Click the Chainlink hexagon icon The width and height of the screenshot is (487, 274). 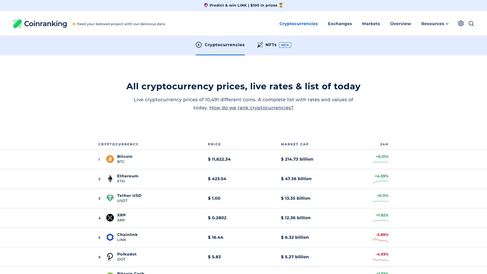pyautogui.click(x=110, y=237)
